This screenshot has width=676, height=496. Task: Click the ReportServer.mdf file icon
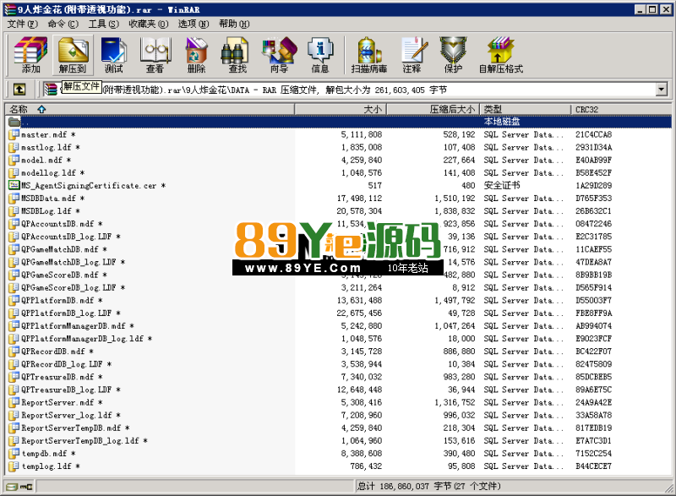pos(14,402)
